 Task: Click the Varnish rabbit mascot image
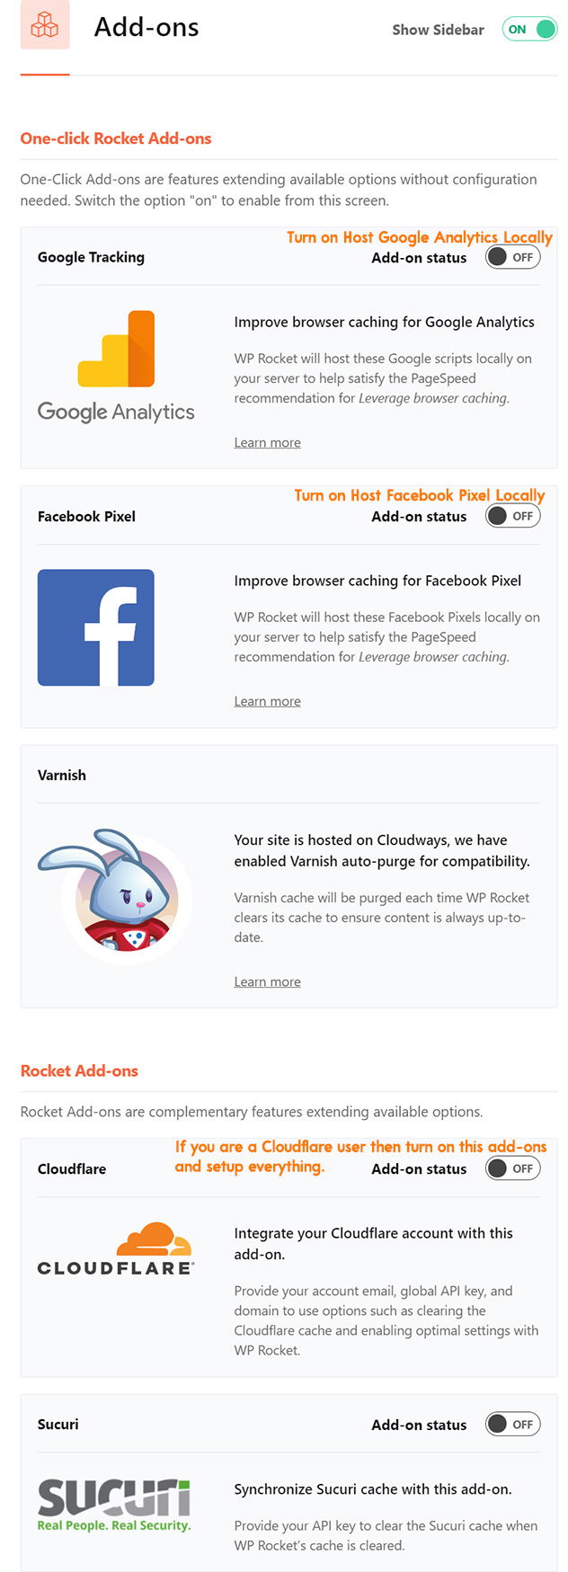(x=115, y=894)
